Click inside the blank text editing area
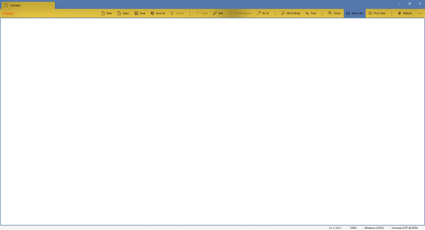425x230 pixels. [x=213, y=121]
